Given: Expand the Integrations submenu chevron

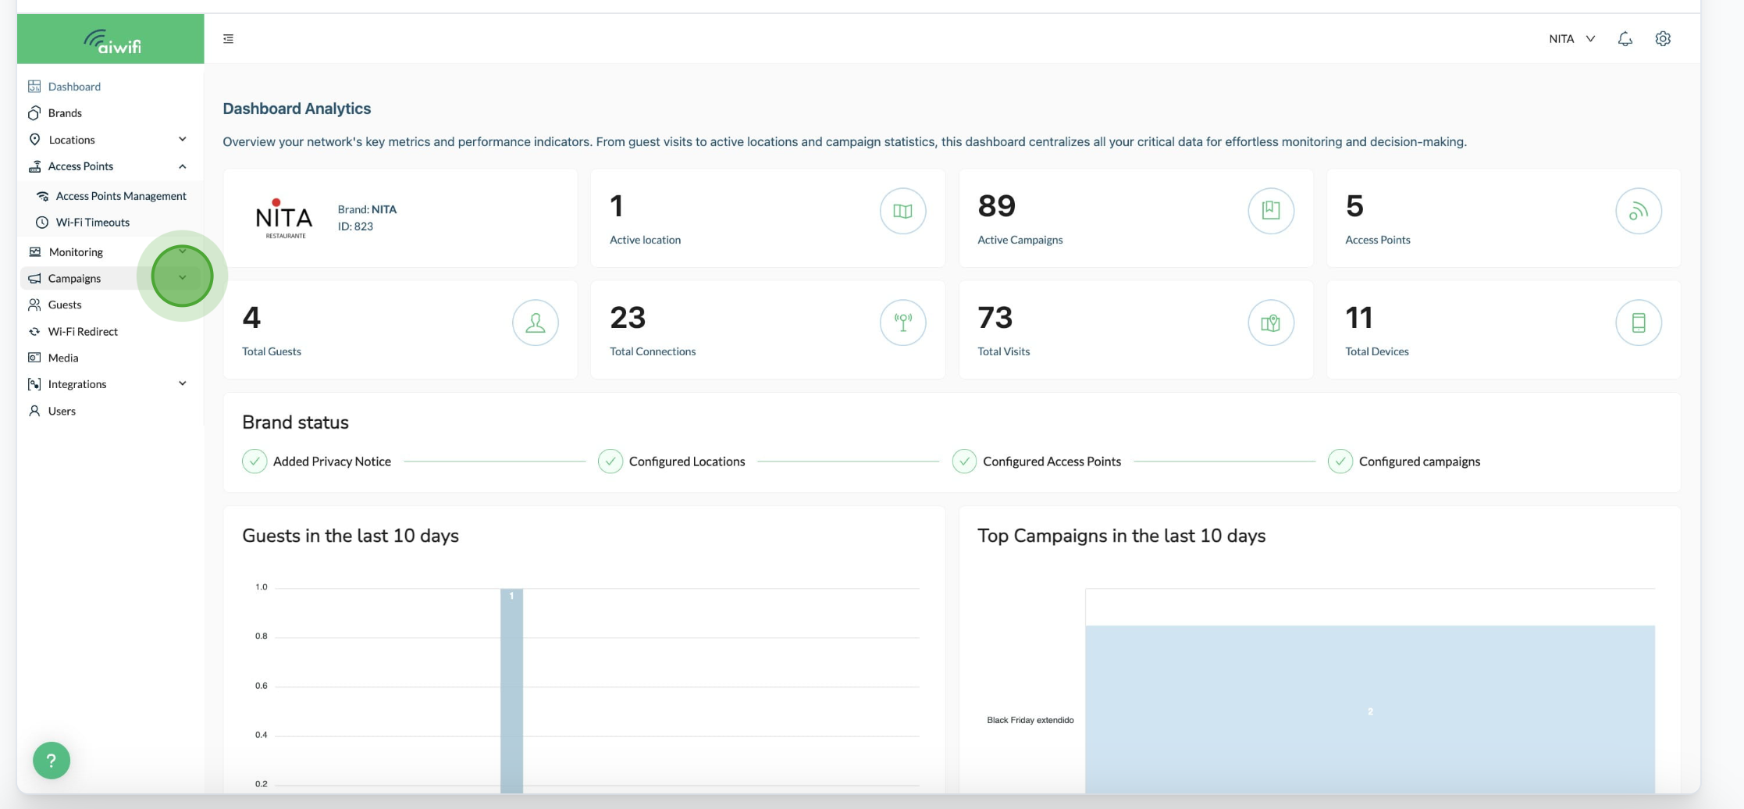Looking at the screenshot, I should point(183,383).
